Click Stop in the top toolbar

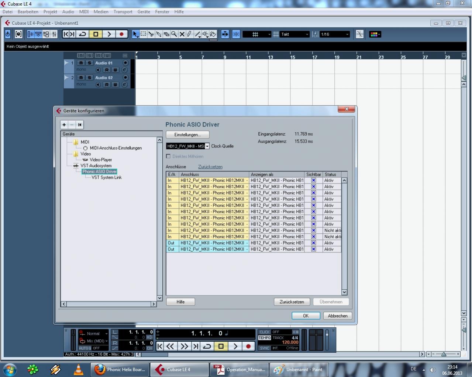[96, 34]
